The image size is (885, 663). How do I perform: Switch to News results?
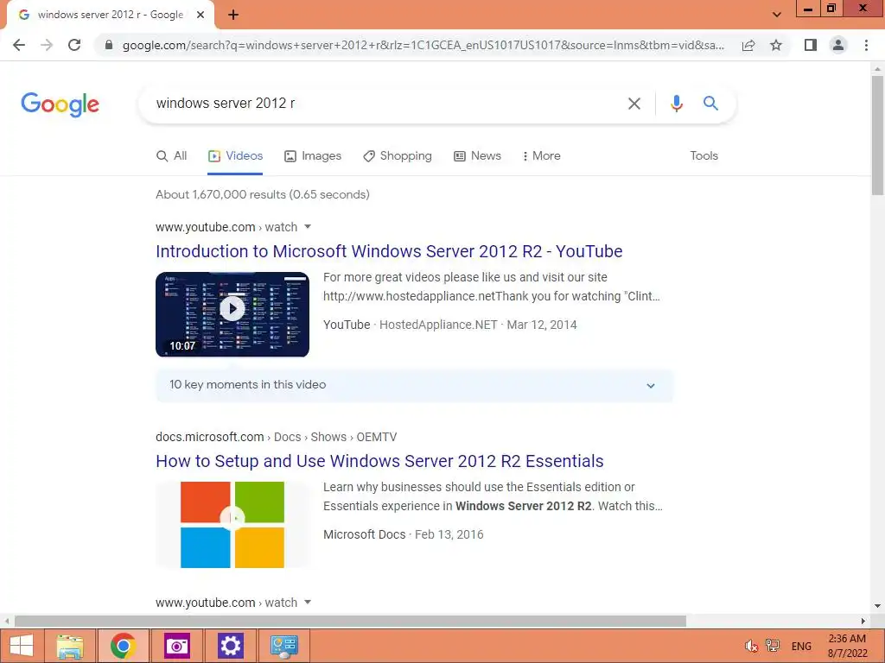pyautogui.click(x=477, y=155)
